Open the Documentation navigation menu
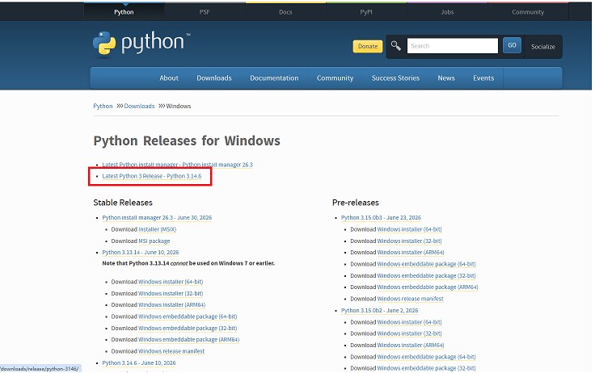The height and width of the screenshot is (373, 595). (x=274, y=78)
